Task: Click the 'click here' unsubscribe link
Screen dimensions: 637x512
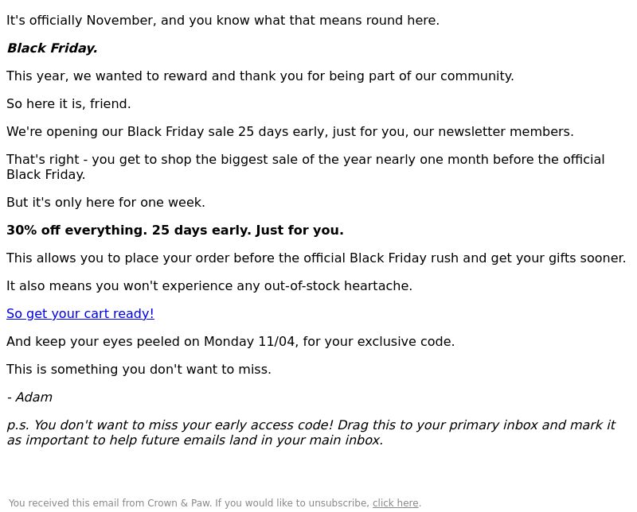Action: point(395,503)
